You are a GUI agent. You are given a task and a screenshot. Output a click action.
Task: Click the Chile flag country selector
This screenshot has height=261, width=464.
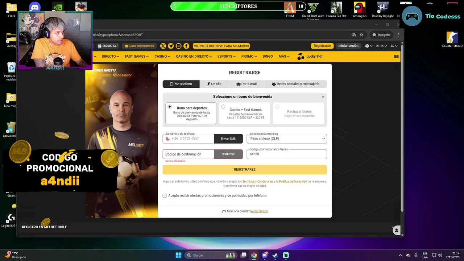click(x=167, y=138)
